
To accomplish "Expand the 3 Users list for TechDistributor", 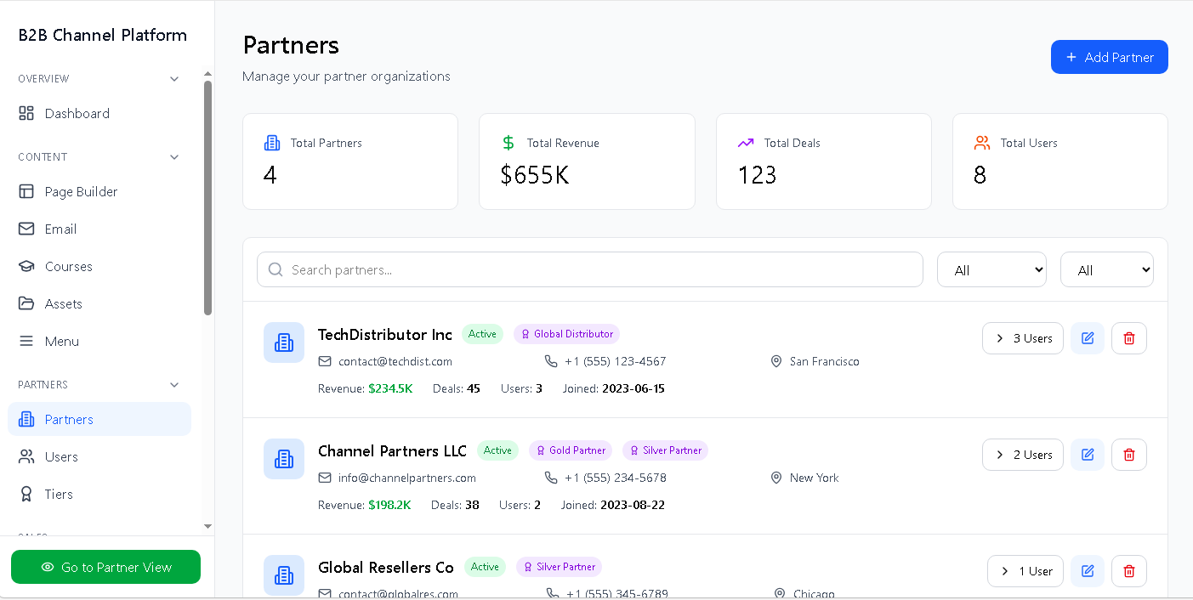I will pos(1022,338).
